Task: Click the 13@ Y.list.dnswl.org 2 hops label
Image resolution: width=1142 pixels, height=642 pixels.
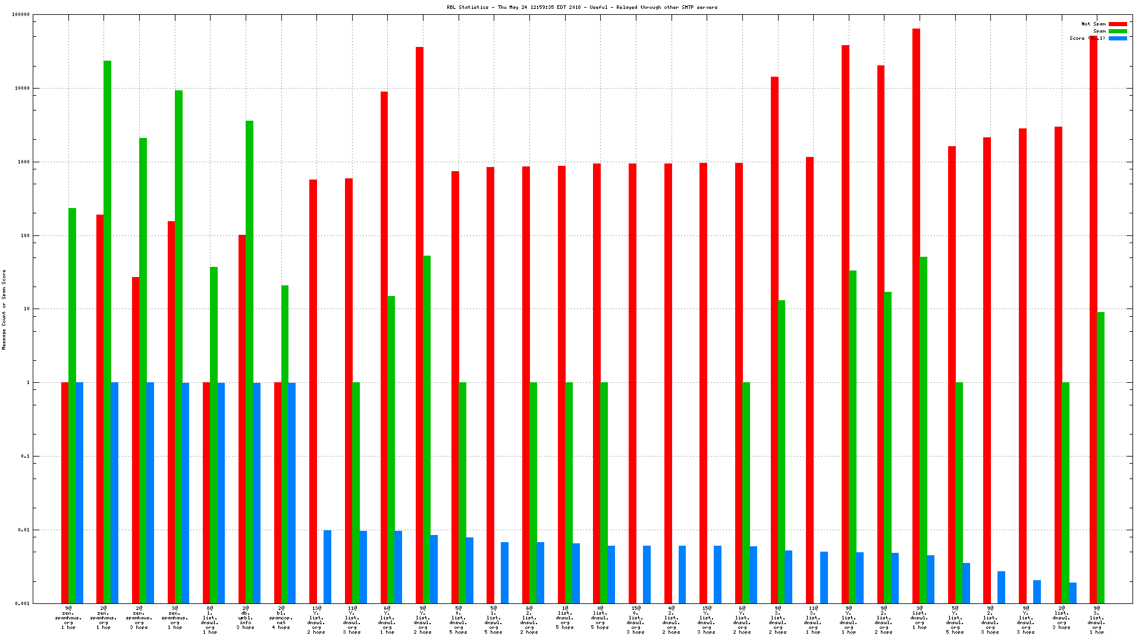Action: tap(316, 620)
